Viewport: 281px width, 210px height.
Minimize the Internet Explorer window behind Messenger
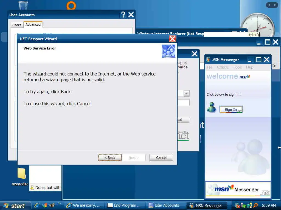pos(259,42)
